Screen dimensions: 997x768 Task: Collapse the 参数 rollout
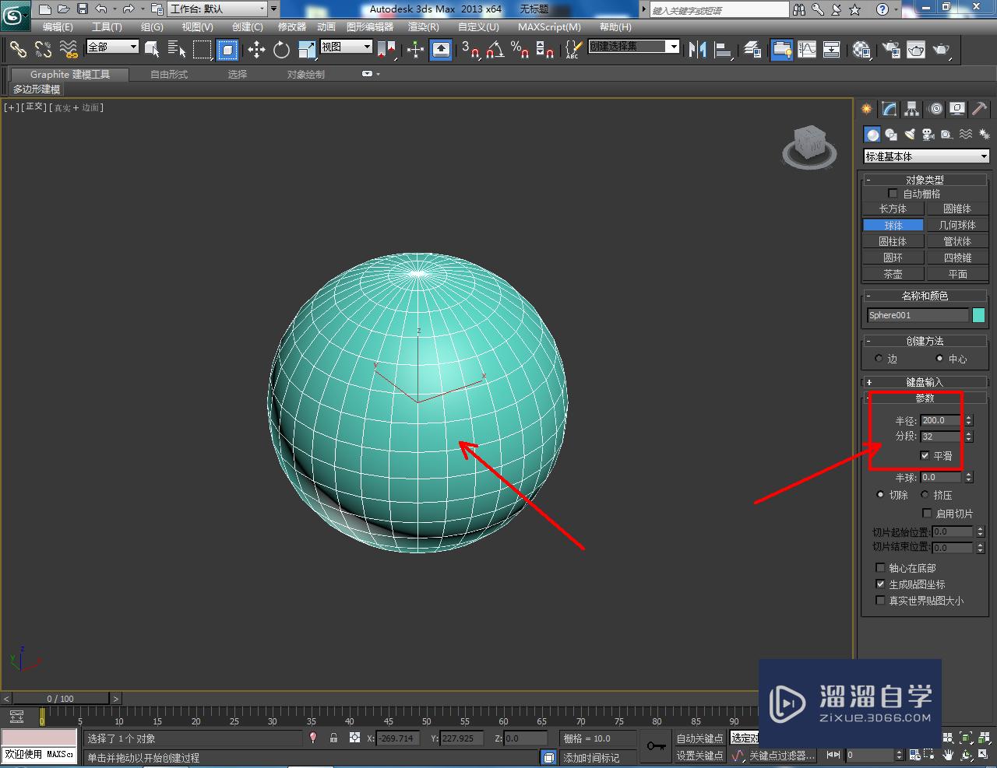pos(925,398)
